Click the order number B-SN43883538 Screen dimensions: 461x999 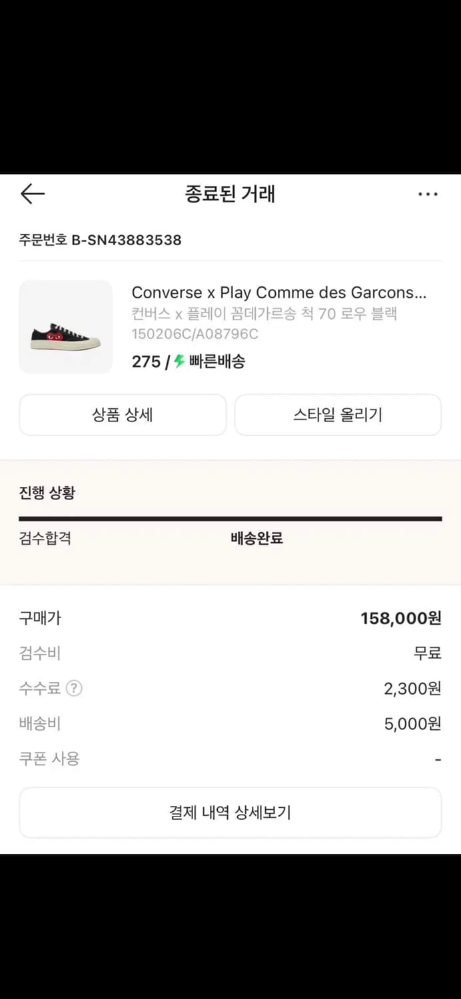[x=100, y=240]
